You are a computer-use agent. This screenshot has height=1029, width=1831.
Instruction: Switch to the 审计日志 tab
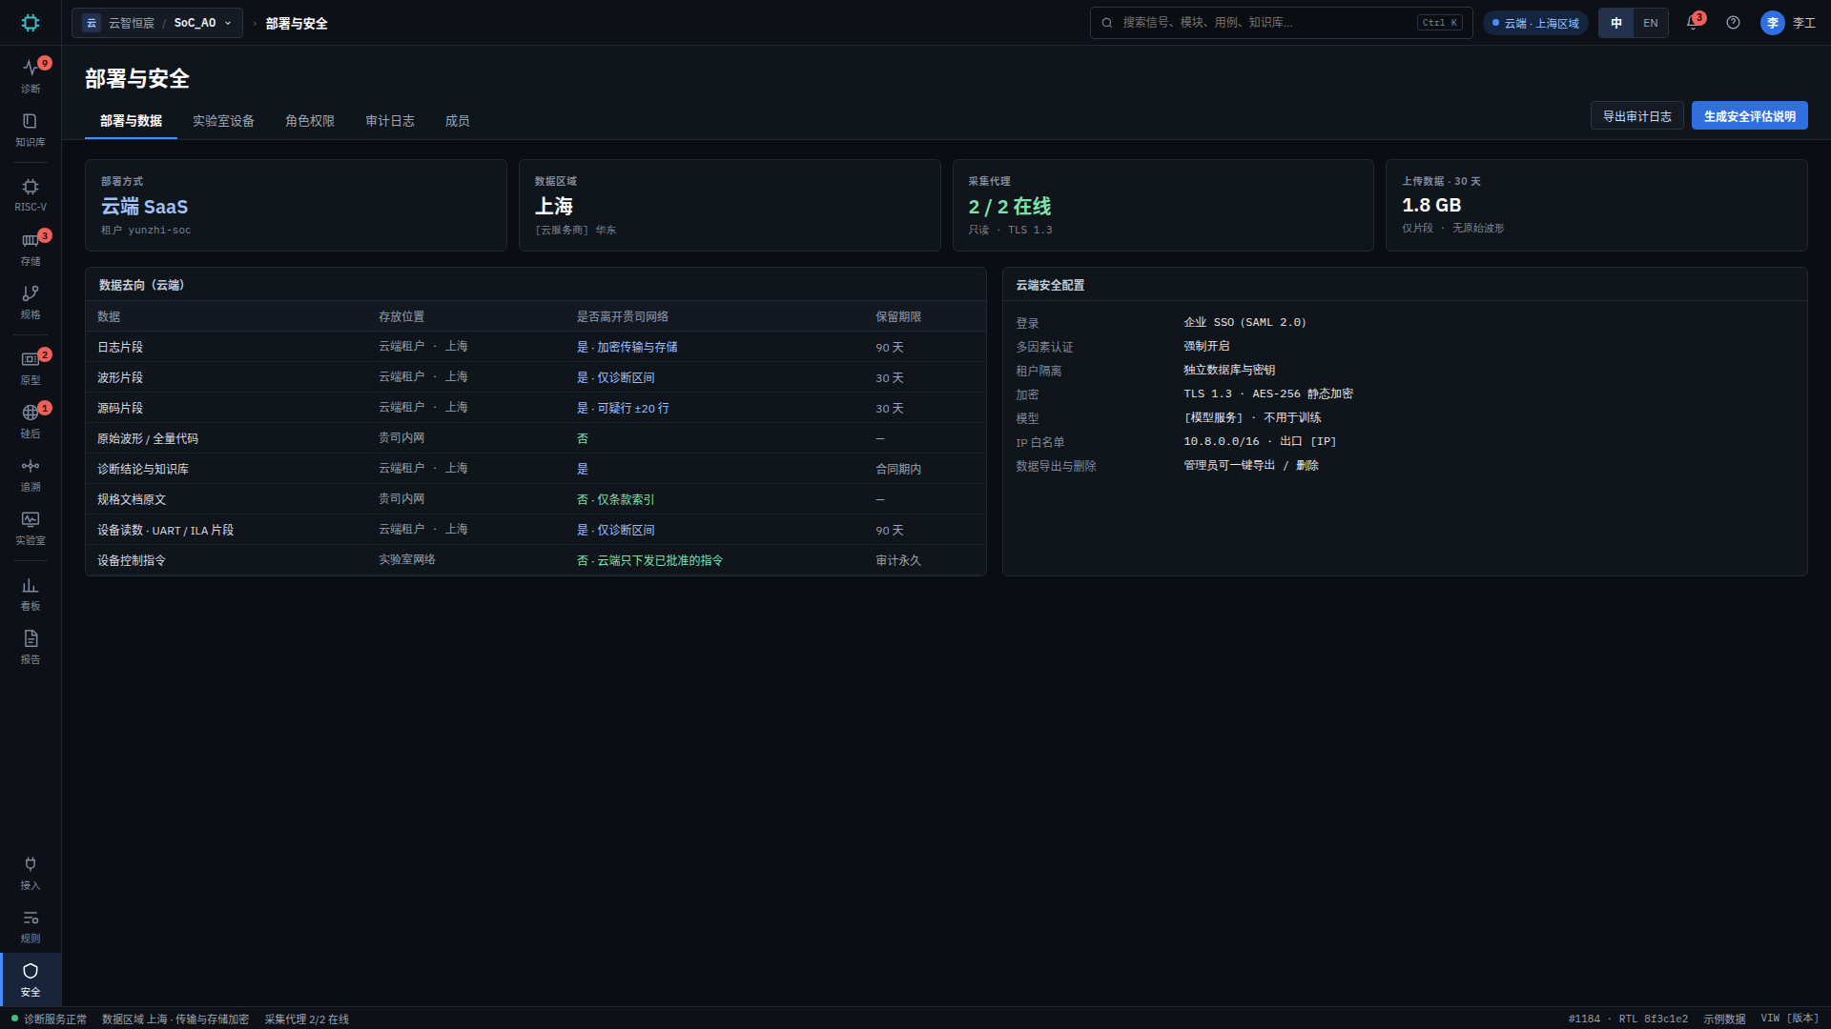pos(390,121)
